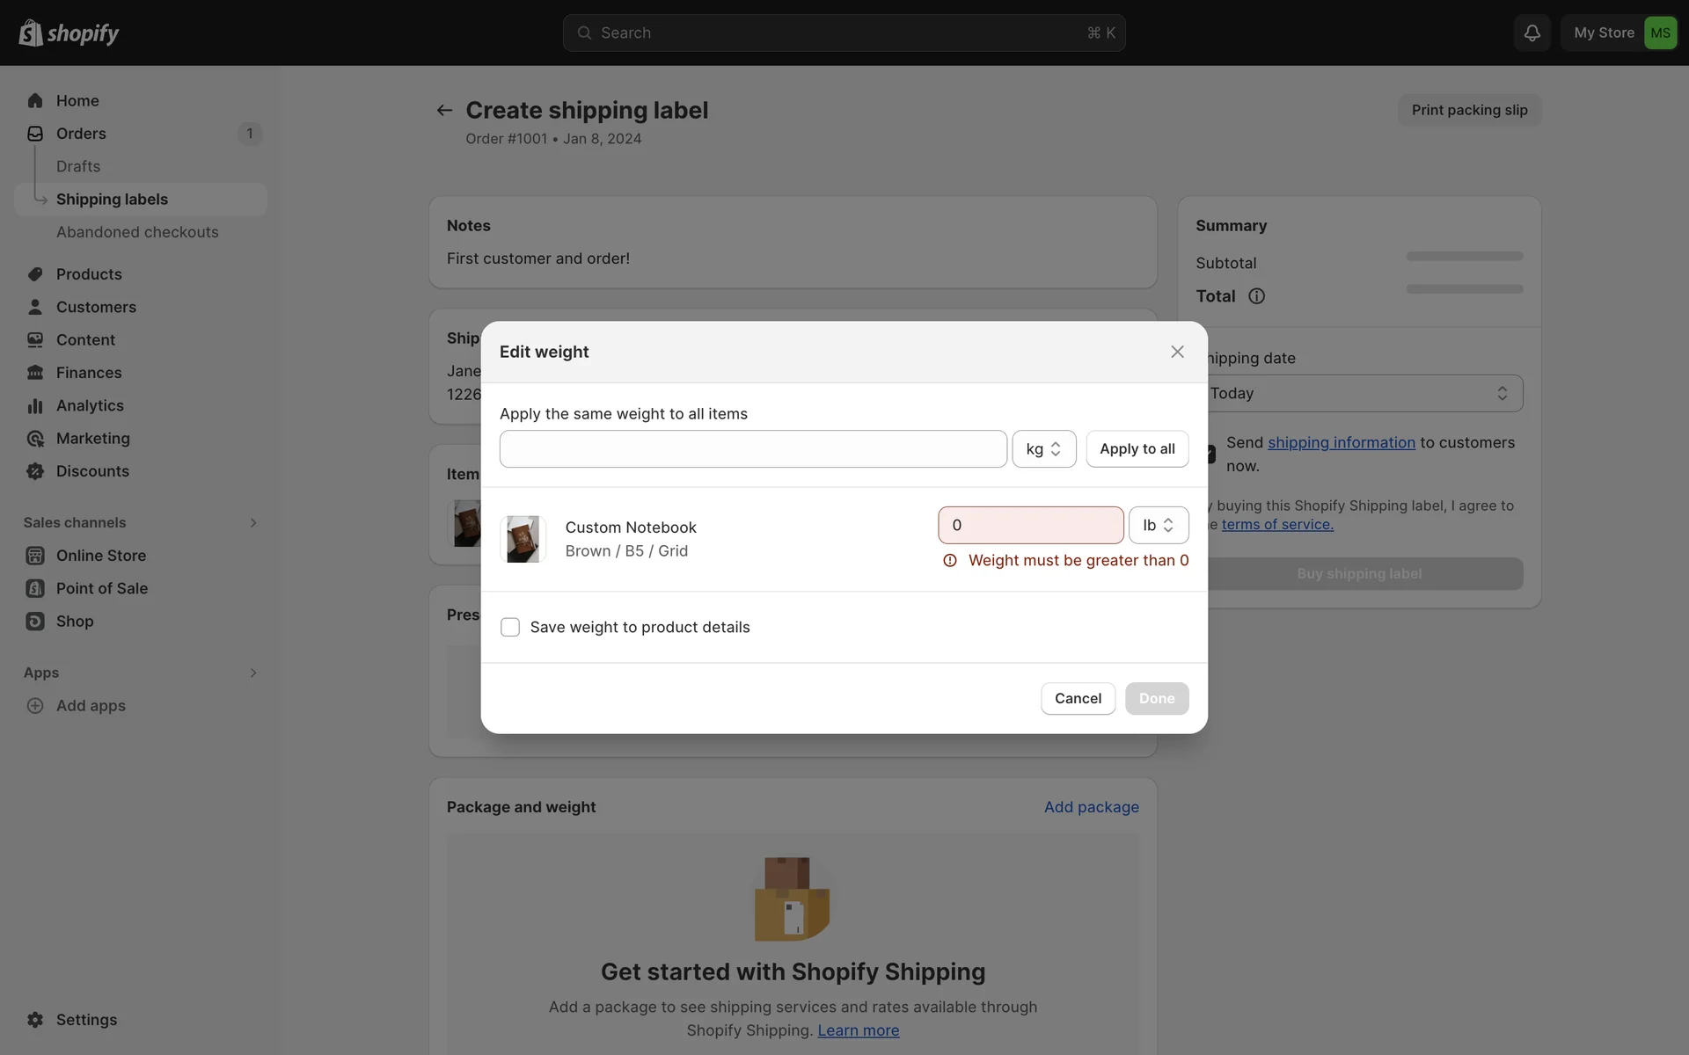
Task: Open Products in the sidebar menu
Action: point(89,274)
